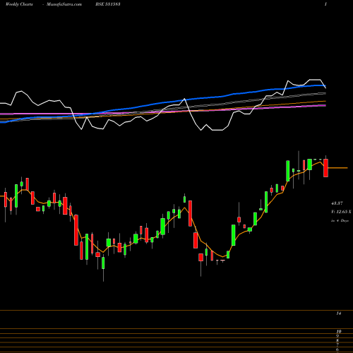Screen dimensions: 353x353
Task: Click the tallest green candle near right peak
Action: click(x=287, y=171)
